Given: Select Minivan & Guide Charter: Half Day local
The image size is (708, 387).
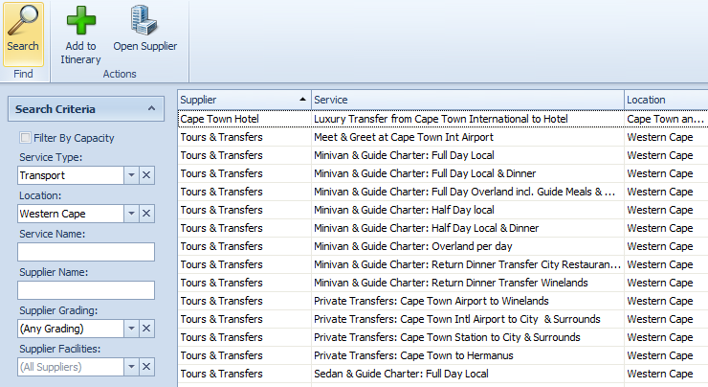Looking at the screenshot, I should tap(467, 210).
